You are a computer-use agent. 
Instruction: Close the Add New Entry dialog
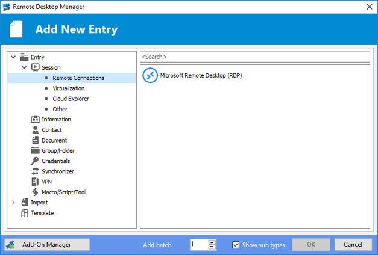tap(370, 7)
